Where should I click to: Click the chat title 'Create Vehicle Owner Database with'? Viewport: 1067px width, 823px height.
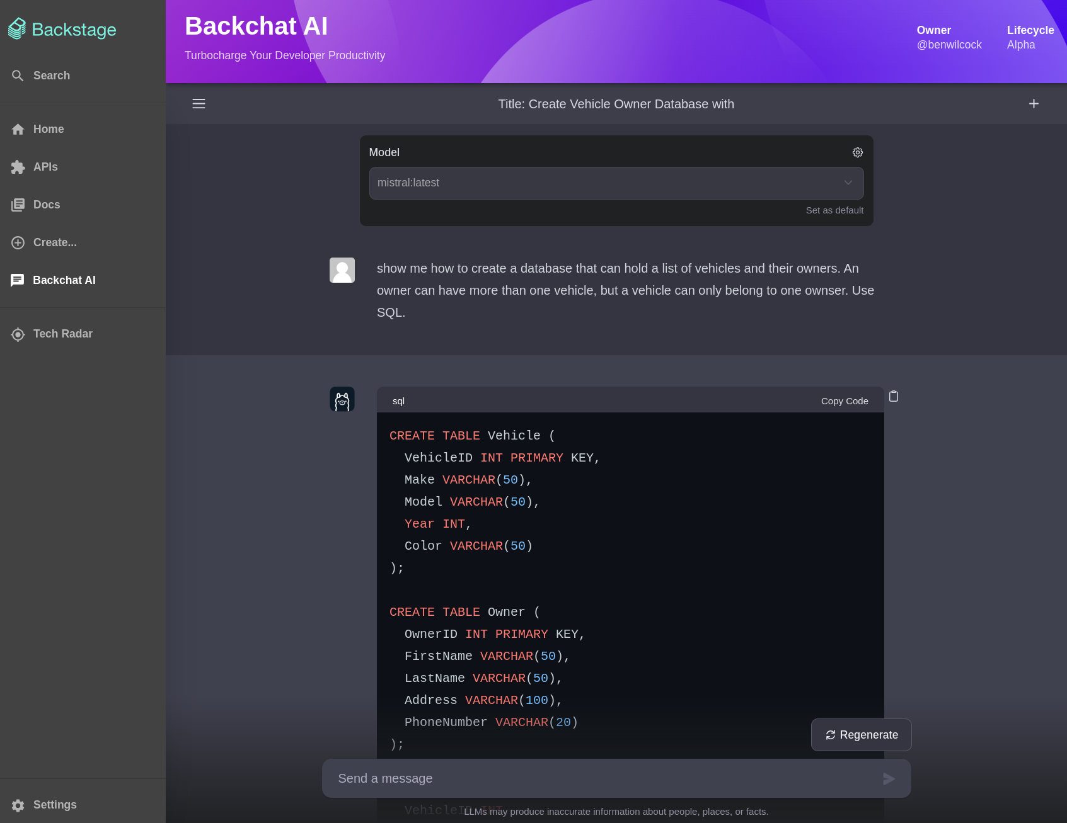pos(616,104)
